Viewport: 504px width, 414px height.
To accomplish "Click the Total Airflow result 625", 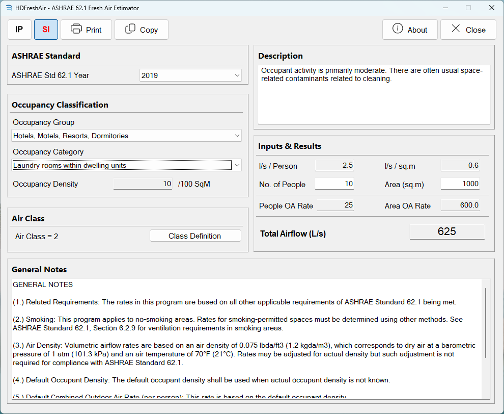I will [x=447, y=232].
